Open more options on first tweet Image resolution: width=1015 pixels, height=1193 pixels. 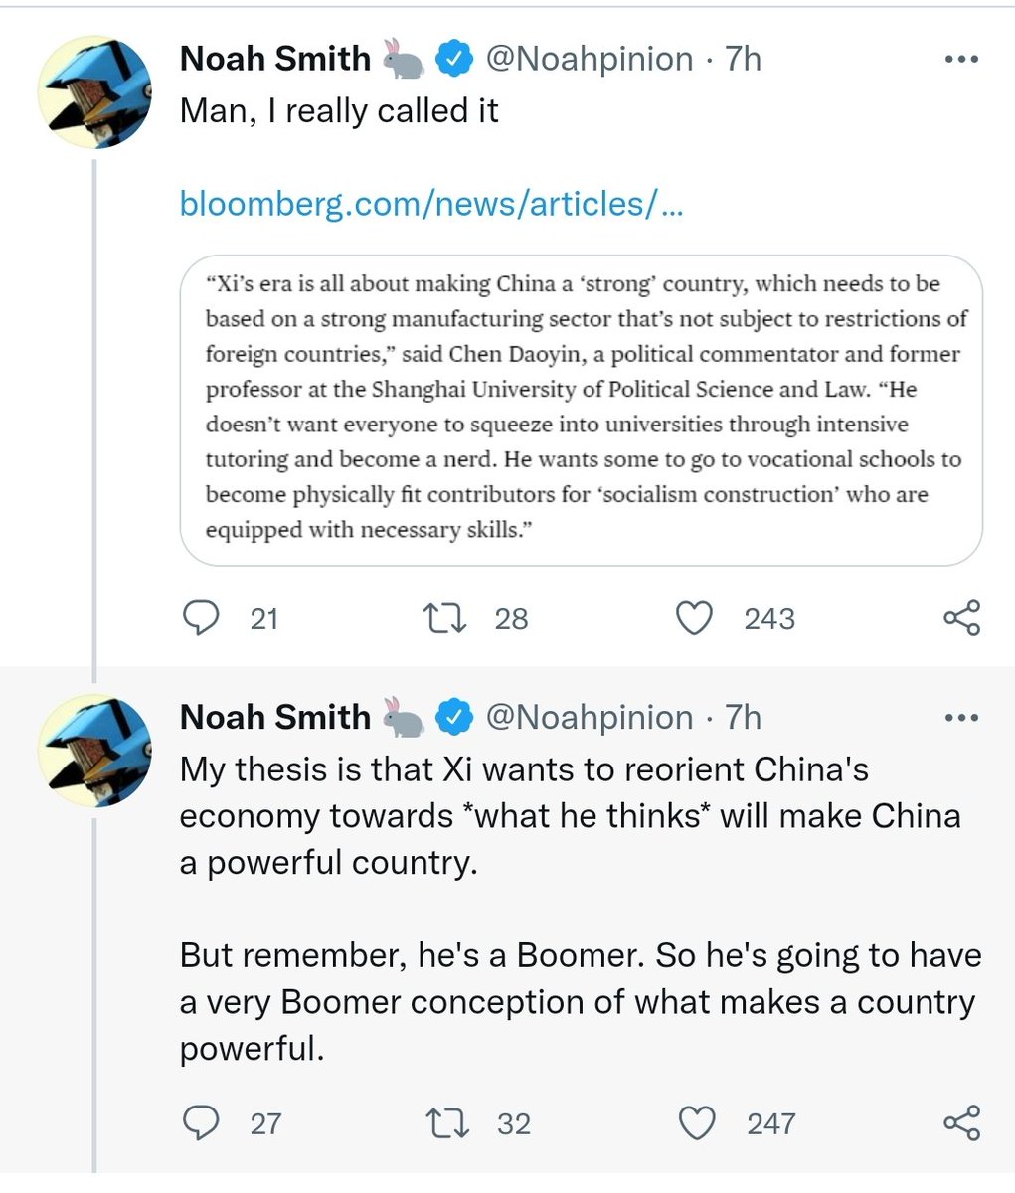coord(961,60)
